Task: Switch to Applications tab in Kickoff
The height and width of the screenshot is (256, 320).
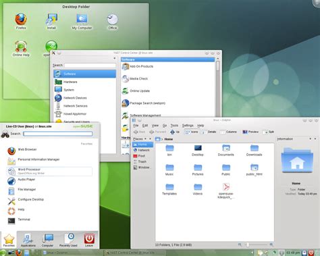Action: coord(28,240)
